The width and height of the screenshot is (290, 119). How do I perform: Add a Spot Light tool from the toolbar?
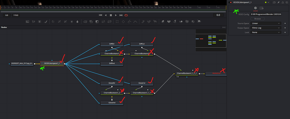coord(193,21)
